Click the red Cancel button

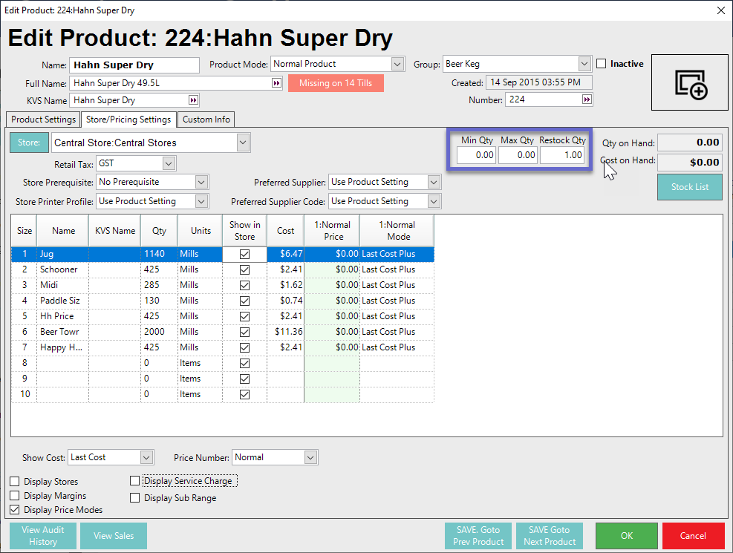(x=693, y=536)
